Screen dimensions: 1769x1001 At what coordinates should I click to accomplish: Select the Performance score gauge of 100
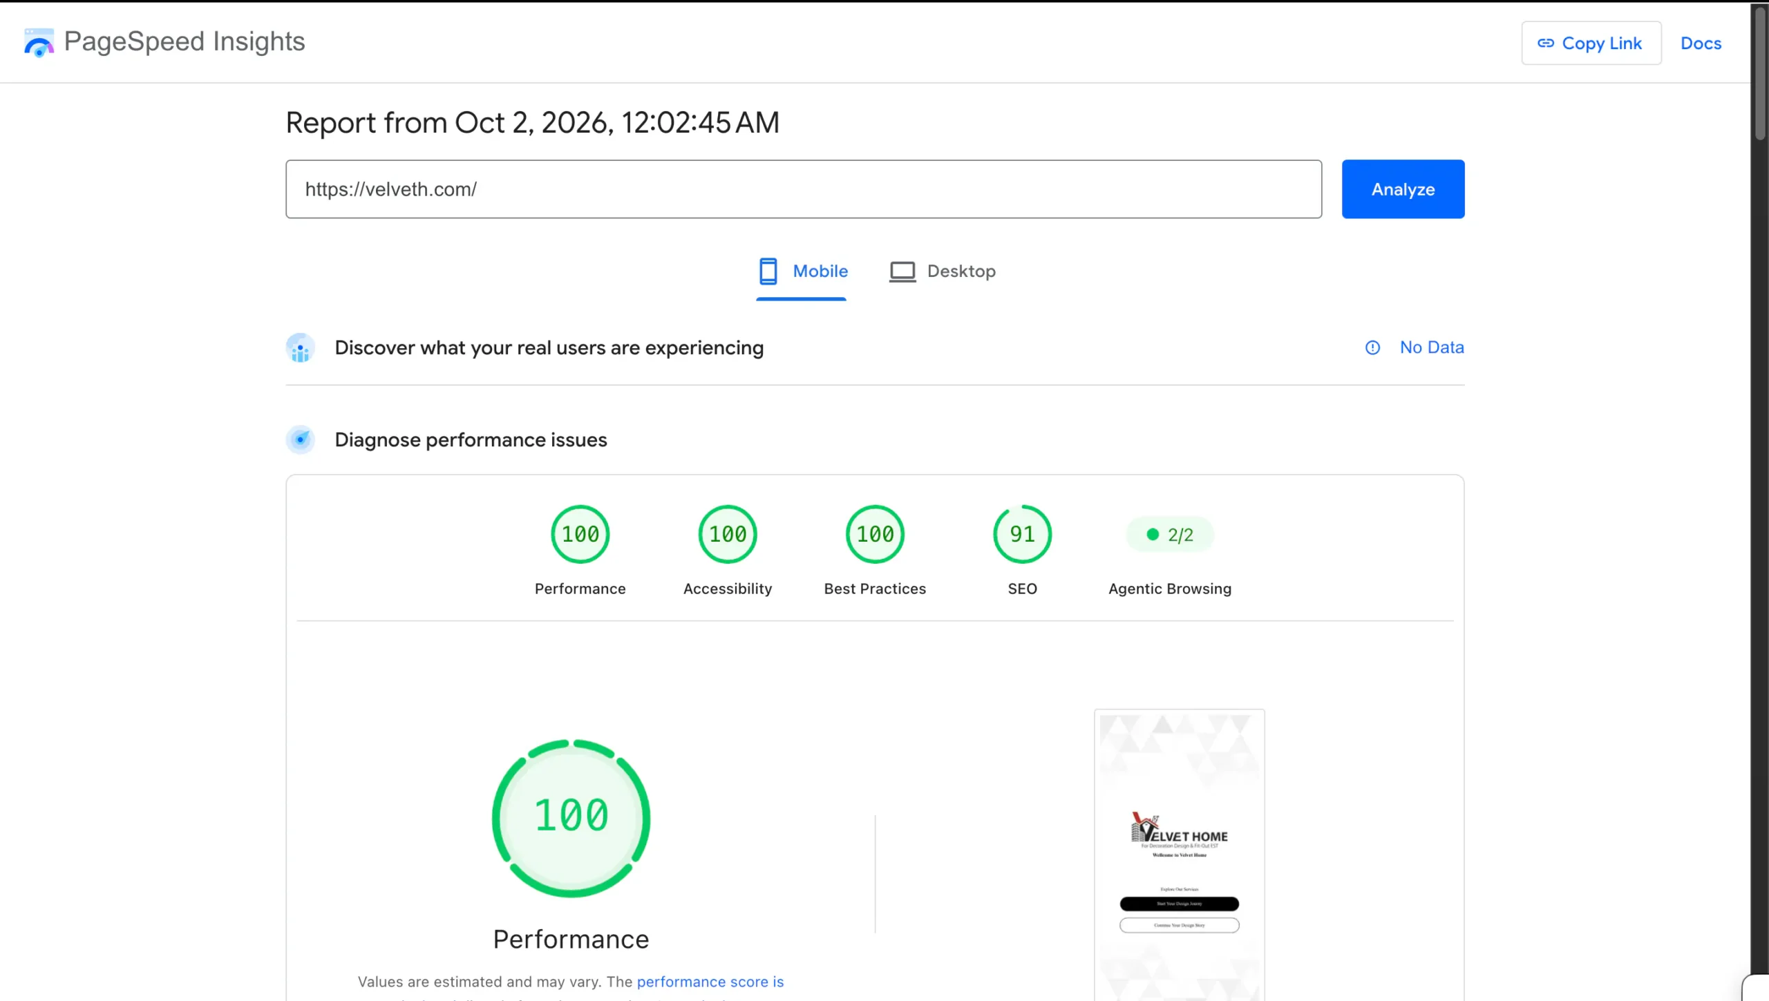580,534
